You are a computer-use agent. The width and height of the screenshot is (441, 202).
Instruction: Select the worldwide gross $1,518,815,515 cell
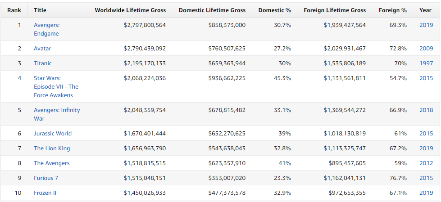(x=145, y=163)
